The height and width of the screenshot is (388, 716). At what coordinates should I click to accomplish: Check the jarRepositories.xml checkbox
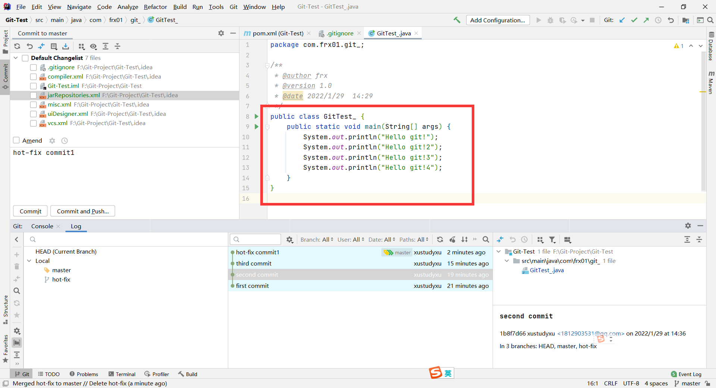tap(33, 95)
